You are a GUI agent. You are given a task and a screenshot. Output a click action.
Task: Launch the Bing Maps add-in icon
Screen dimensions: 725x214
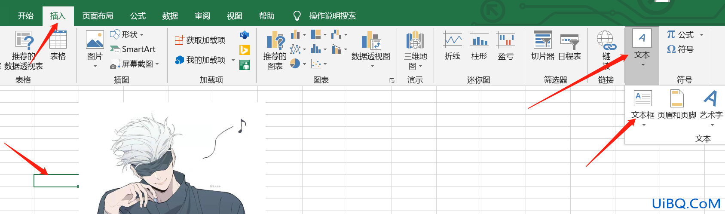click(x=244, y=50)
